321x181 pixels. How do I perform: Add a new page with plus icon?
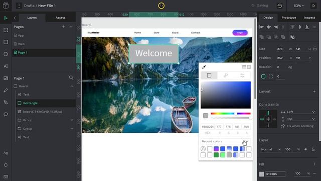click(x=63, y=27)
